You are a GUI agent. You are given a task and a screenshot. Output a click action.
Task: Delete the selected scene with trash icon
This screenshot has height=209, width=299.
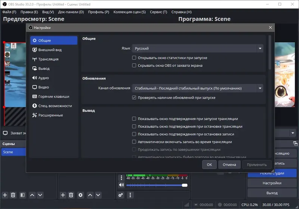pyautogui.click(x=13, y=195)
